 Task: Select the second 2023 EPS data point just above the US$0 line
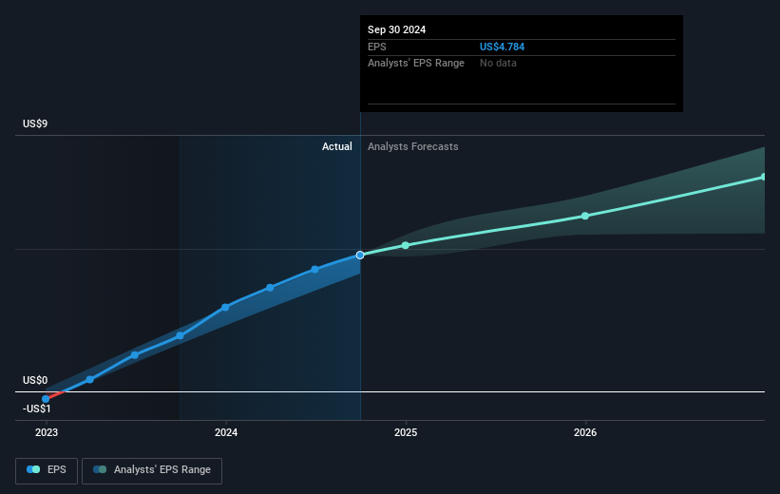tap(90, 380)
